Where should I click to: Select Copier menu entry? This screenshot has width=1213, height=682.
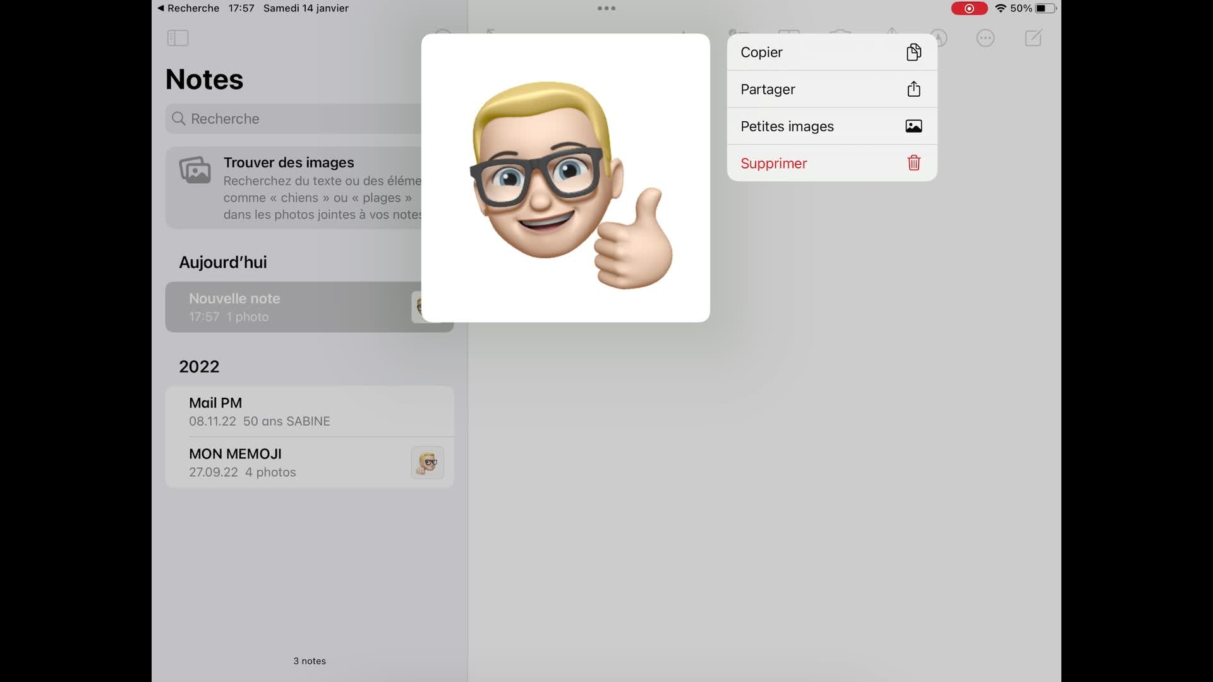coord(761,52)
